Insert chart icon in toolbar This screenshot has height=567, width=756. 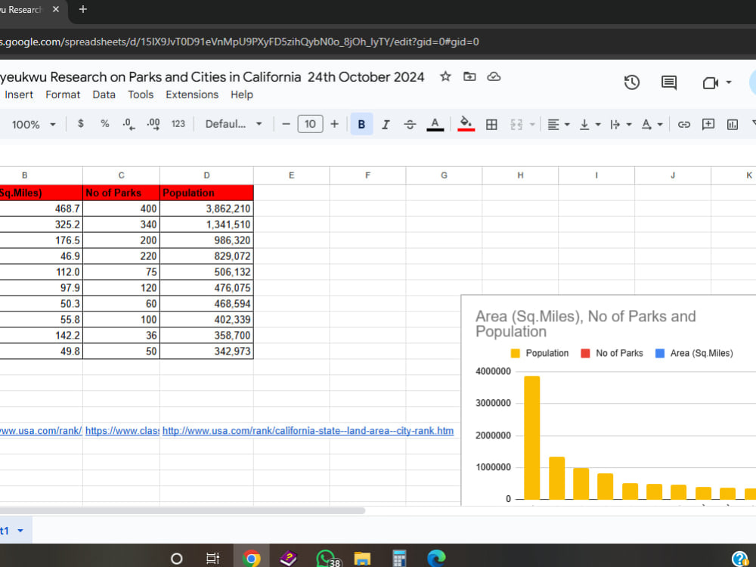pos(733,125)
